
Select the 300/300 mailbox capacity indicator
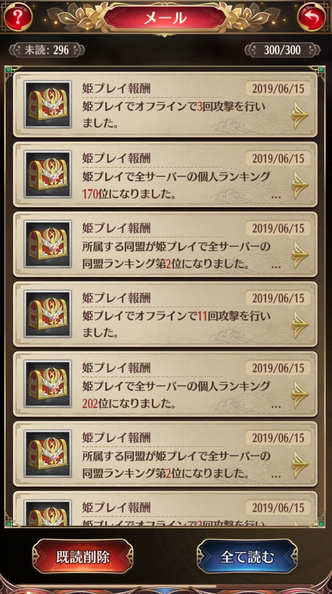pos(282,50)
